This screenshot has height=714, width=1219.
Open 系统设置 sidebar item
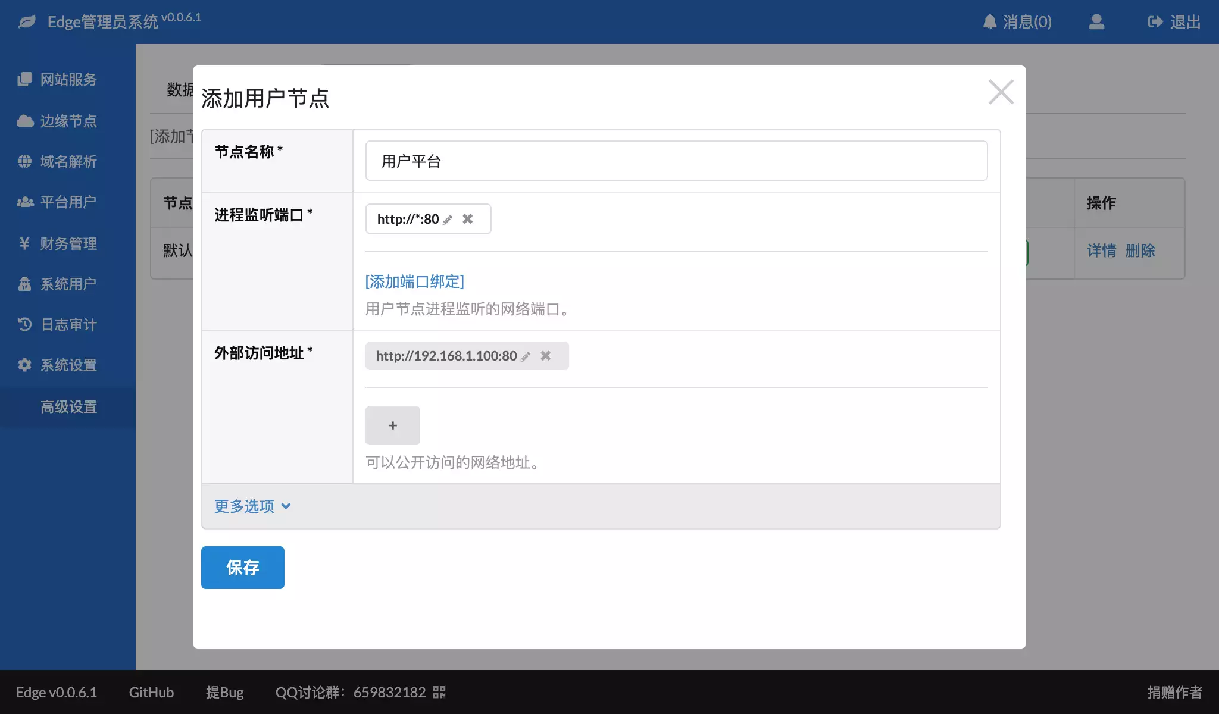(68, 365)
